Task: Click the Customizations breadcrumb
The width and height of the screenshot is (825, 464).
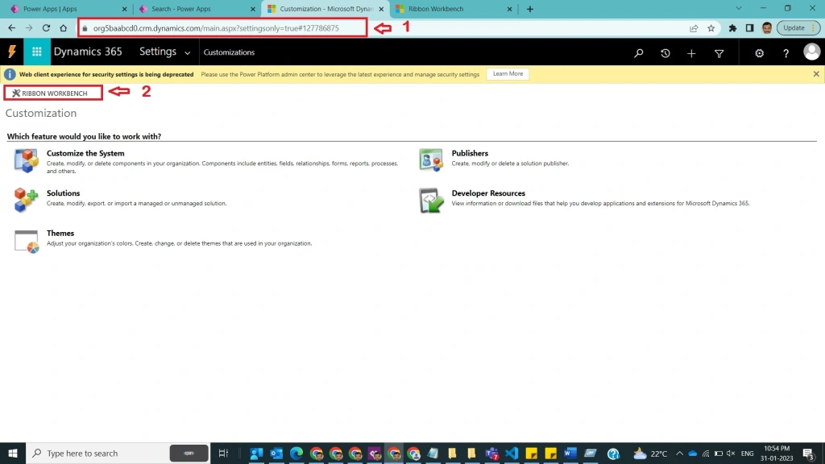Action: [x=229, y=52]
